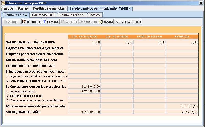Click Prima de Emisión cell in Saldo final año anterior row
The width and height of the screenshot is (205, 127).
[150, 42]
